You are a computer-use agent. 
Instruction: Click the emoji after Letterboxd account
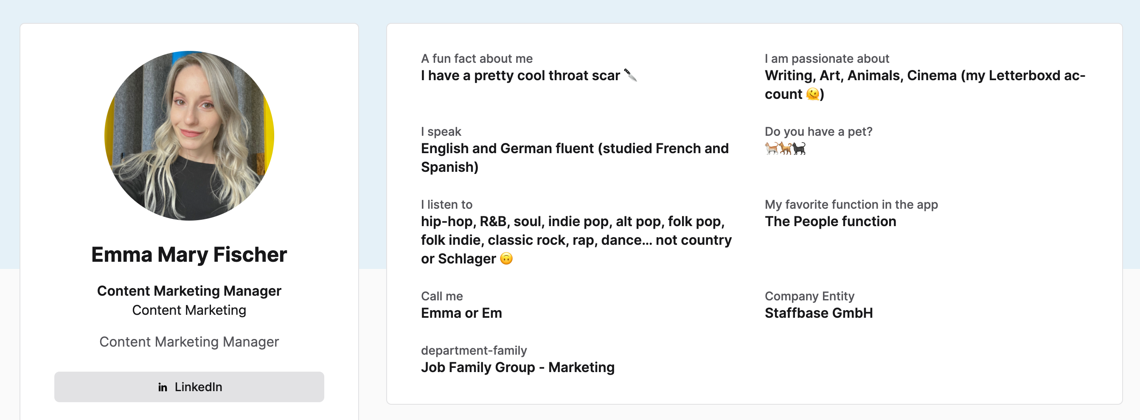(x=812, y=94)
